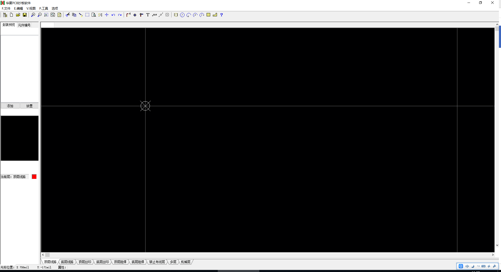Switch to the 元件编号 tab
This screenshot has height=272, width=501.
coord(24,25)
